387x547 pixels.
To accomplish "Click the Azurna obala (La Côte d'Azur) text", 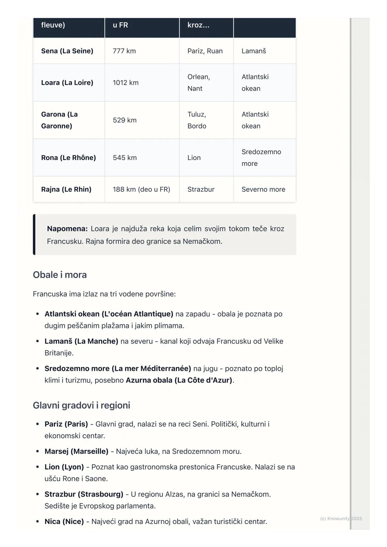I will tap(179, 380).
